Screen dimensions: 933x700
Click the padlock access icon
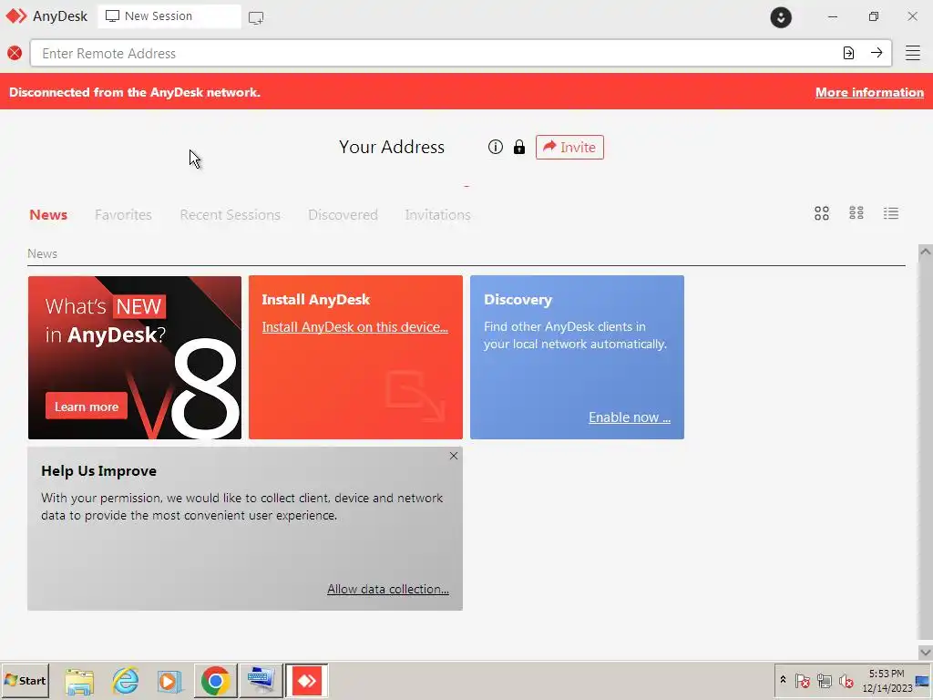click(x=519, y=147)
